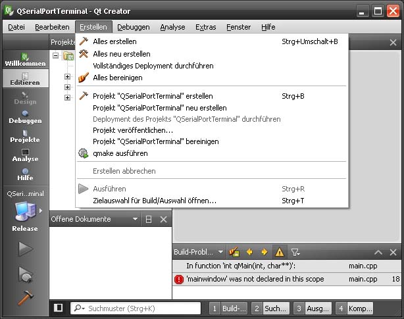Open the Willkommen mode
The image size is (404, 319).
coord(25,60)
